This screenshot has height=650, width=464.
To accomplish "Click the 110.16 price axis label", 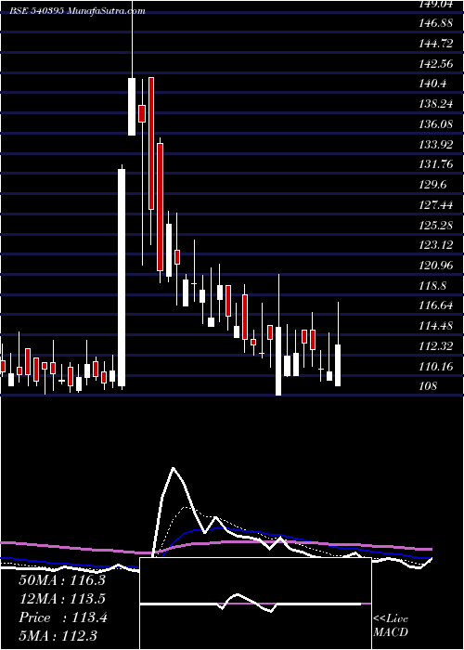I will (x=436, y=367).
